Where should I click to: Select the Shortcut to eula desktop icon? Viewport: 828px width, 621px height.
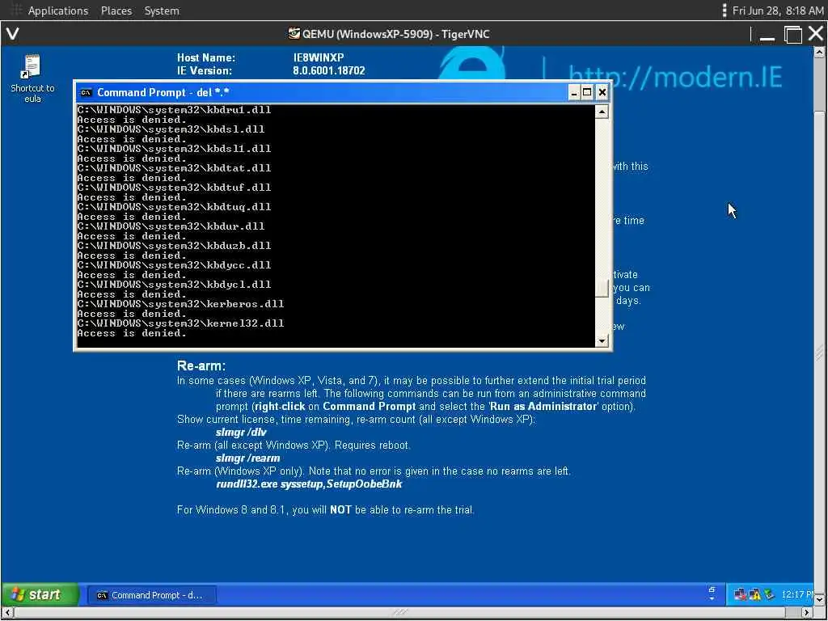pos(32,78)
